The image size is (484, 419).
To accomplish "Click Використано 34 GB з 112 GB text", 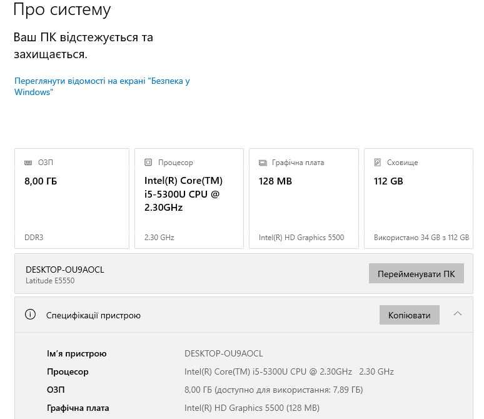I will click(421, 238).
